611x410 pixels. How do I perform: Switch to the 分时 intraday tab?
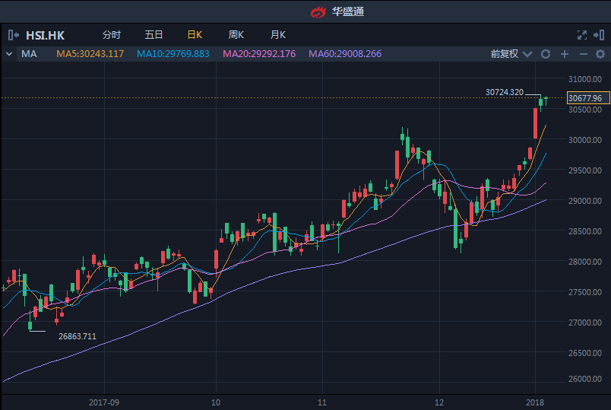coord(111,35)
